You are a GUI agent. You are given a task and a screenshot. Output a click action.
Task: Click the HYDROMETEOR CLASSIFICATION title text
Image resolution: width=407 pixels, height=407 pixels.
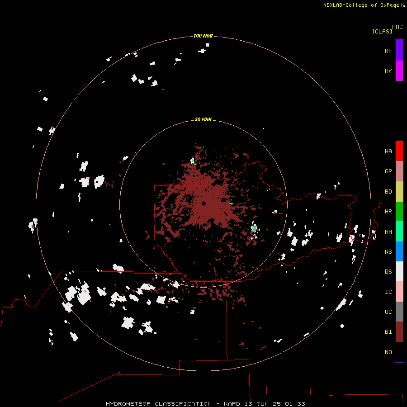click(x=159, y=404)
